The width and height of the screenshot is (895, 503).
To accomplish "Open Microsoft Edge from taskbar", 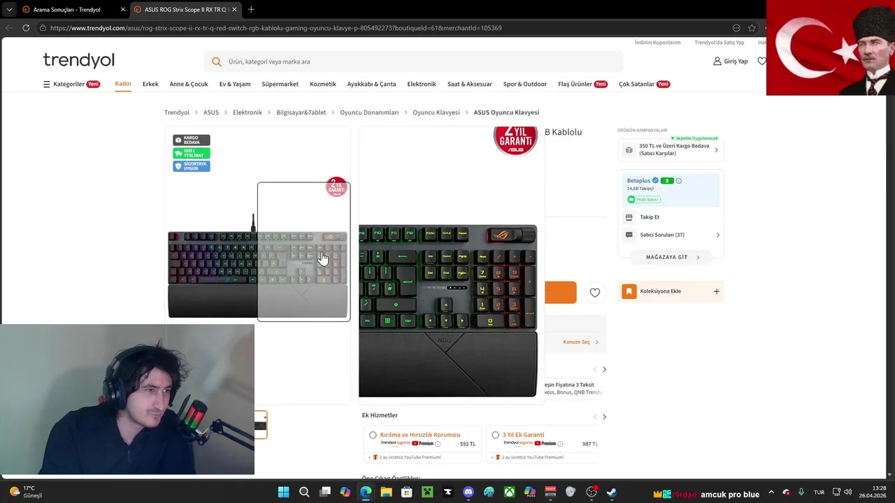I will tap(366, 493).
